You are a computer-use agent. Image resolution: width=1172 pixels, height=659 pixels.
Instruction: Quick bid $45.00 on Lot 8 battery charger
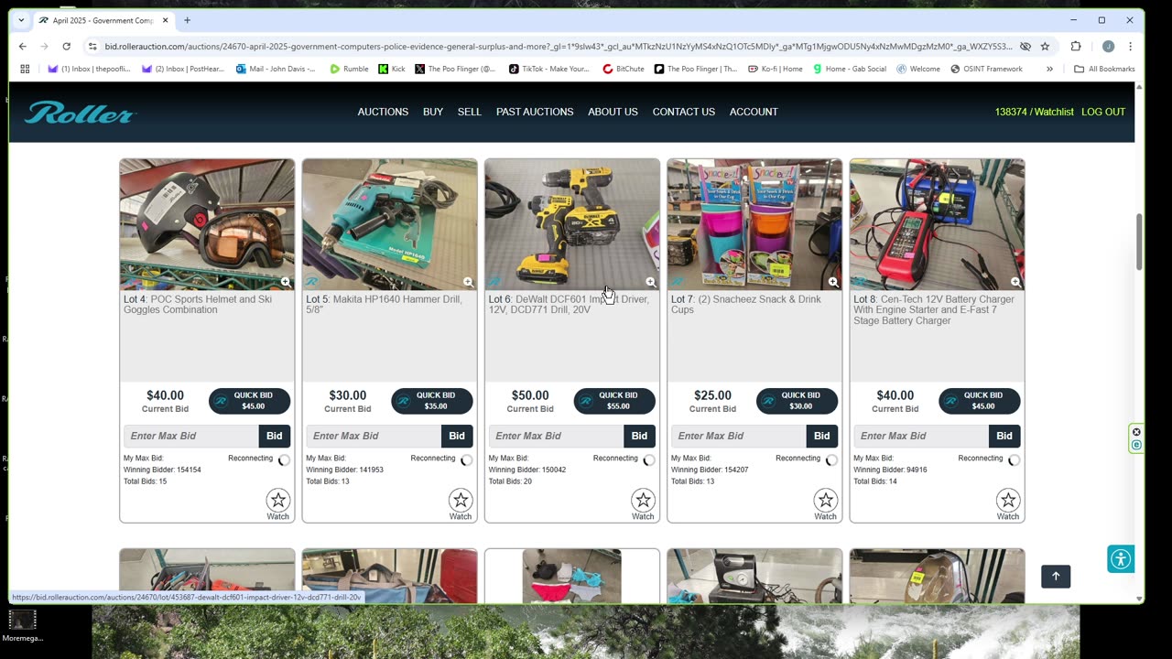click(x=980, y=401)
